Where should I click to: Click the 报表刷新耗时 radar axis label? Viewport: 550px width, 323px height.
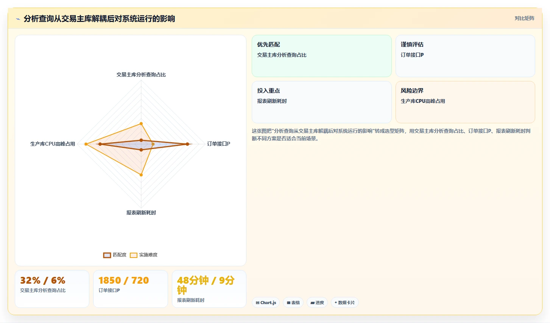(x=141, y=213)
